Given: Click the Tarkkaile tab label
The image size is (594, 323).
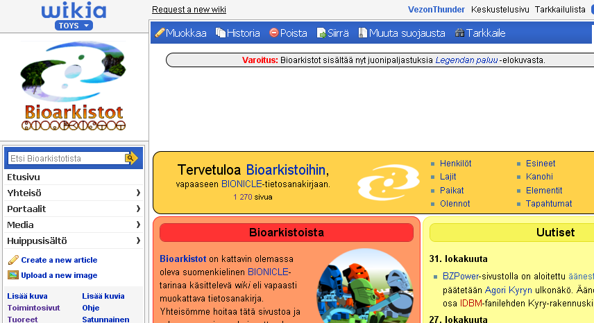Looking at the screenshot, I should tap(486, 33).
